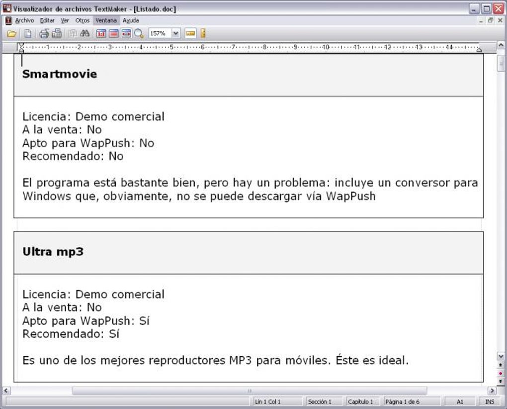Open the Editar menu
This screenshot has height=409, width=507.
point(47,20)
